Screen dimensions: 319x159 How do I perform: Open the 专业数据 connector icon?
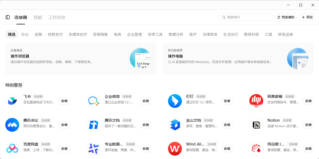(x=94, y=149)
